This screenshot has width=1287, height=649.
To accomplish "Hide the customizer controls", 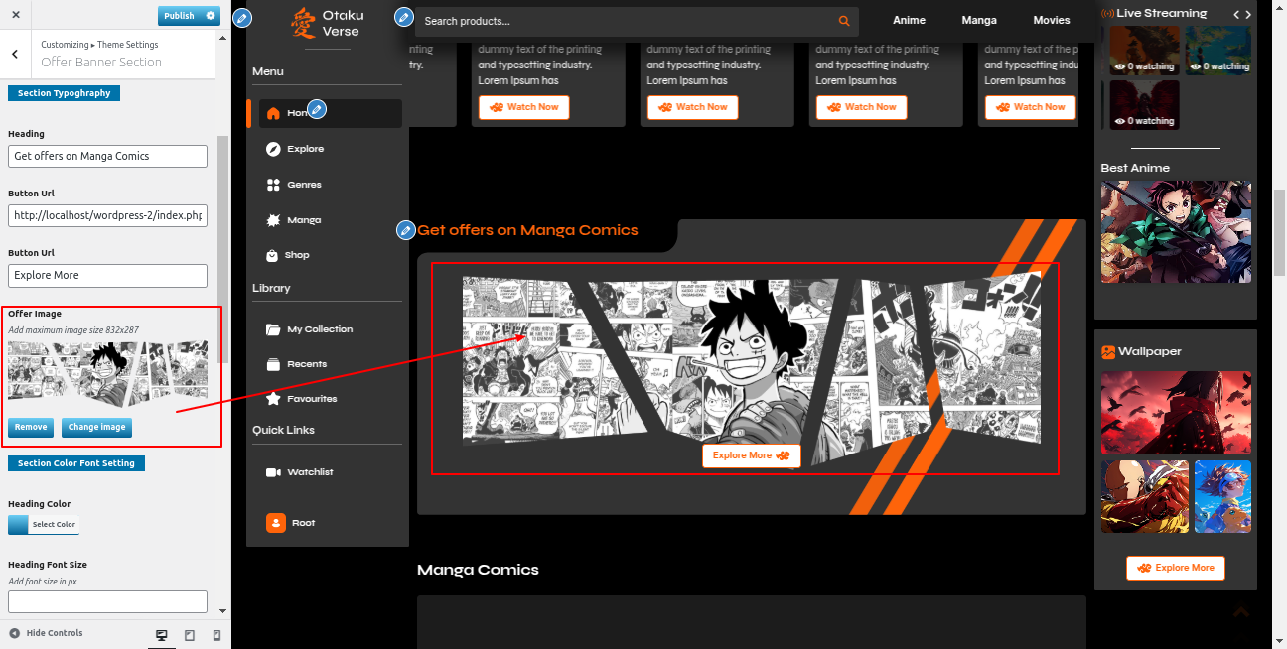I will point(47,633).
